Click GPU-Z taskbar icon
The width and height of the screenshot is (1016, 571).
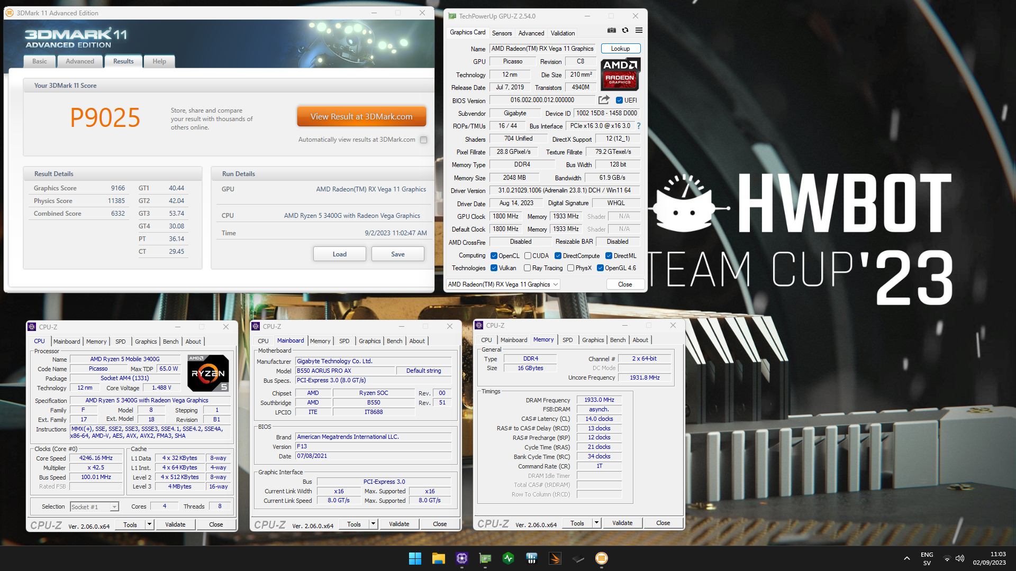point(485,558)
